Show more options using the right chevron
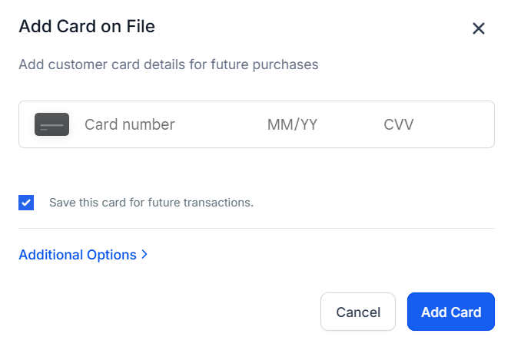The width and height of the screenshot is (511, 350). coord(144,255)
